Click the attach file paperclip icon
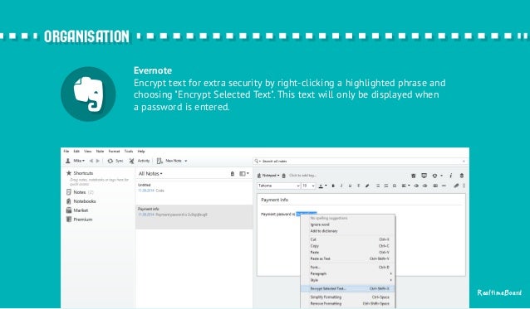This screenshot has height=309, width=530. tap(456, 186)
